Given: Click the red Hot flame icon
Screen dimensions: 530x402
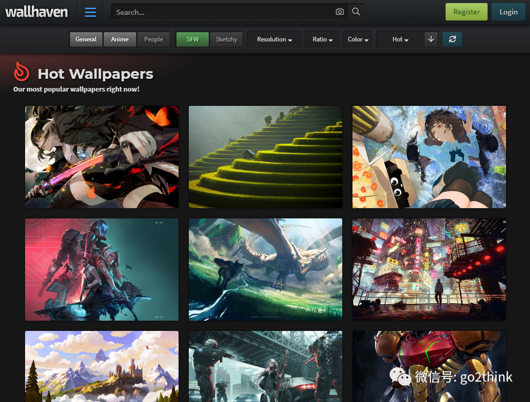Looking at the screenshot, I should click(x=21, y=72).
